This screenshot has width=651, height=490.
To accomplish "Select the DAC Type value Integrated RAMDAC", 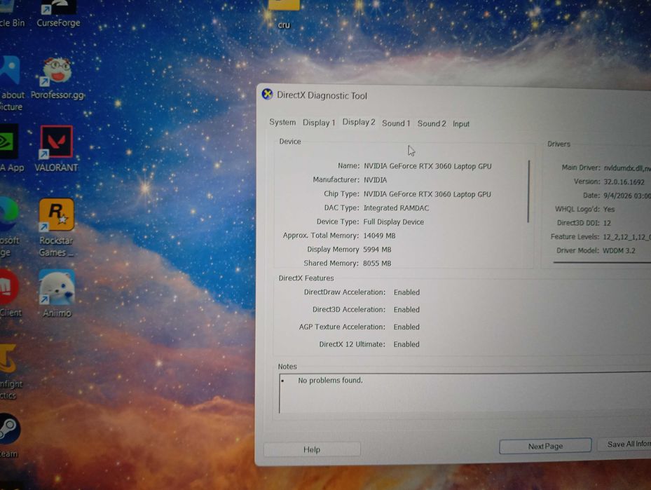I will tap(396, 207).
